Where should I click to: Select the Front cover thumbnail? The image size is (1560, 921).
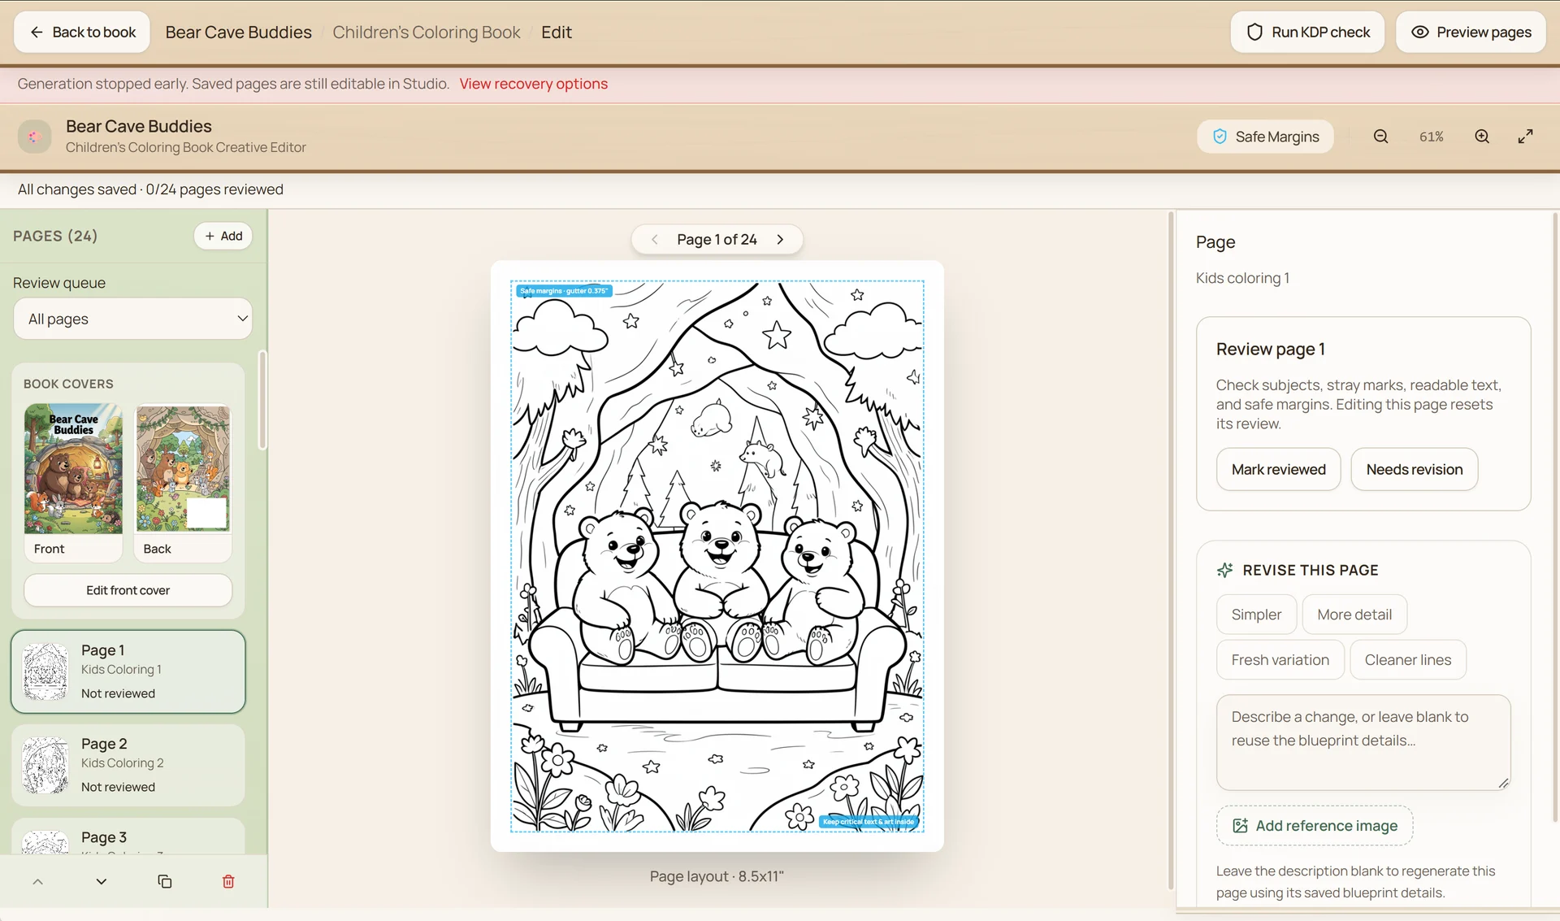(x=73, y=482)
